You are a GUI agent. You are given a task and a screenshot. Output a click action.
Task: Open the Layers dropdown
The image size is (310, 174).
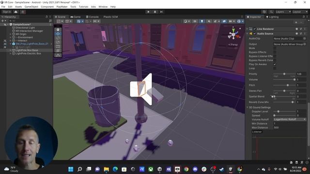pyautogui.click(x=283, y=12)
